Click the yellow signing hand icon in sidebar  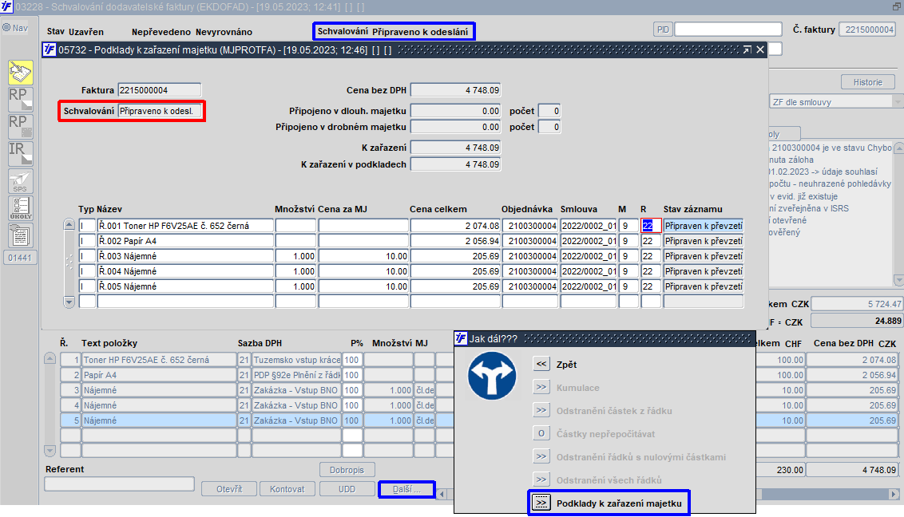20,73
